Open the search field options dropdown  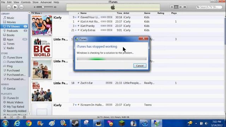click(198, 7)
